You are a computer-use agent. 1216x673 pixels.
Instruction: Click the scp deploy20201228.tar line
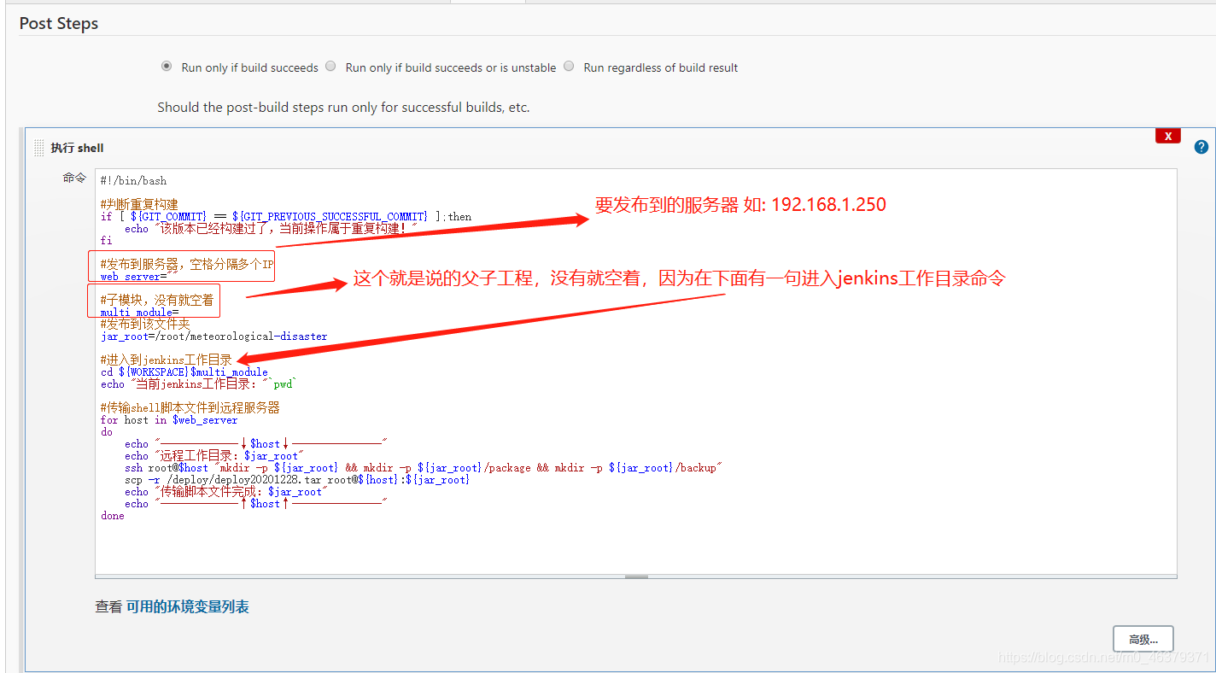297,480
